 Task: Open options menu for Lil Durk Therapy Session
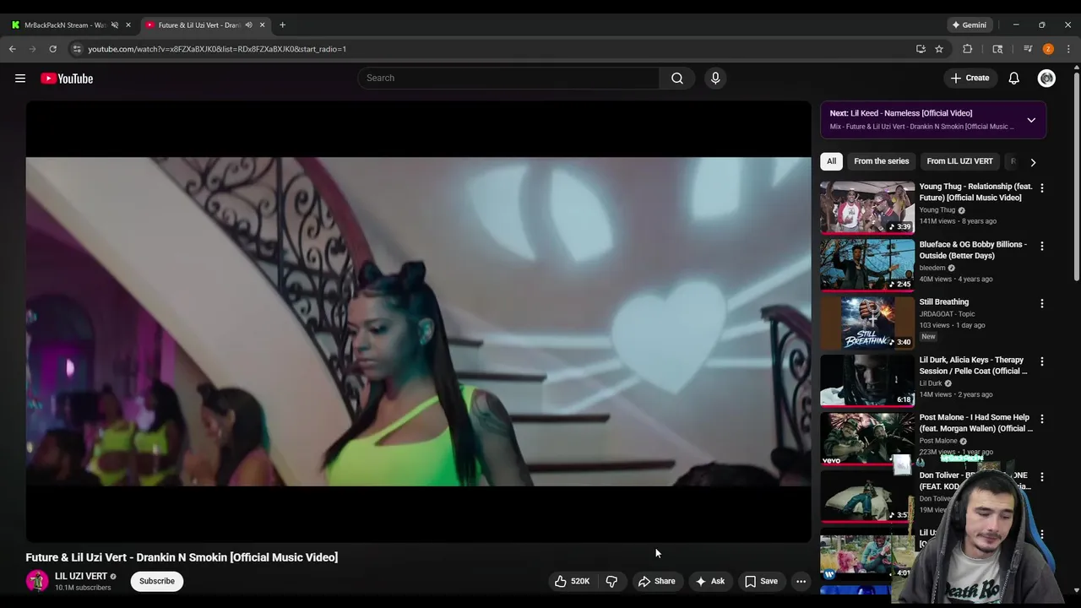click(1041, 361)
